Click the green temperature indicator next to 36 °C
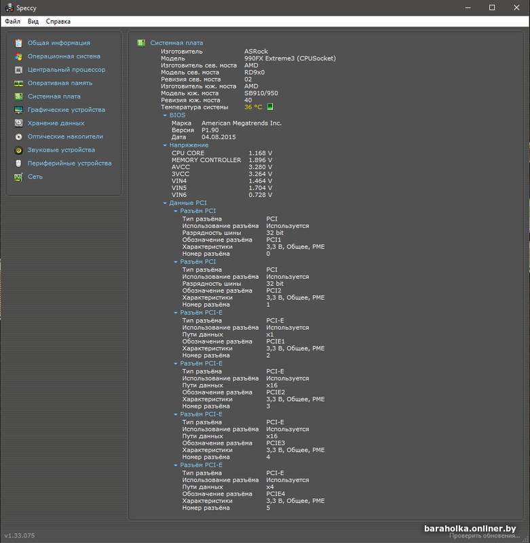The height and width of the screenshot is (543, 530). [270, 107]
